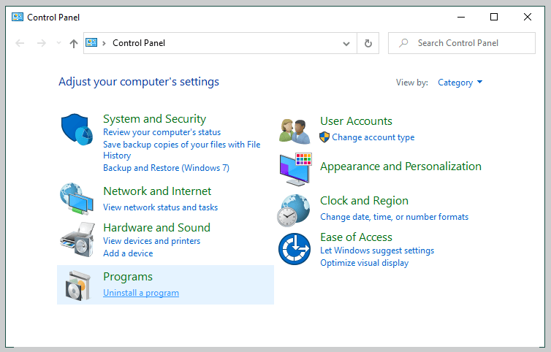Viewport: 551px width, 352px height.
Task: Open recent locations dropdown arrow
Action: [58, 43]
